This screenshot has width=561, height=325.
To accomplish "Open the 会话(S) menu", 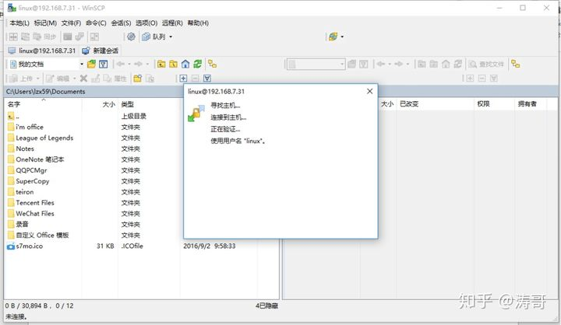I will (x=121, y=23).
